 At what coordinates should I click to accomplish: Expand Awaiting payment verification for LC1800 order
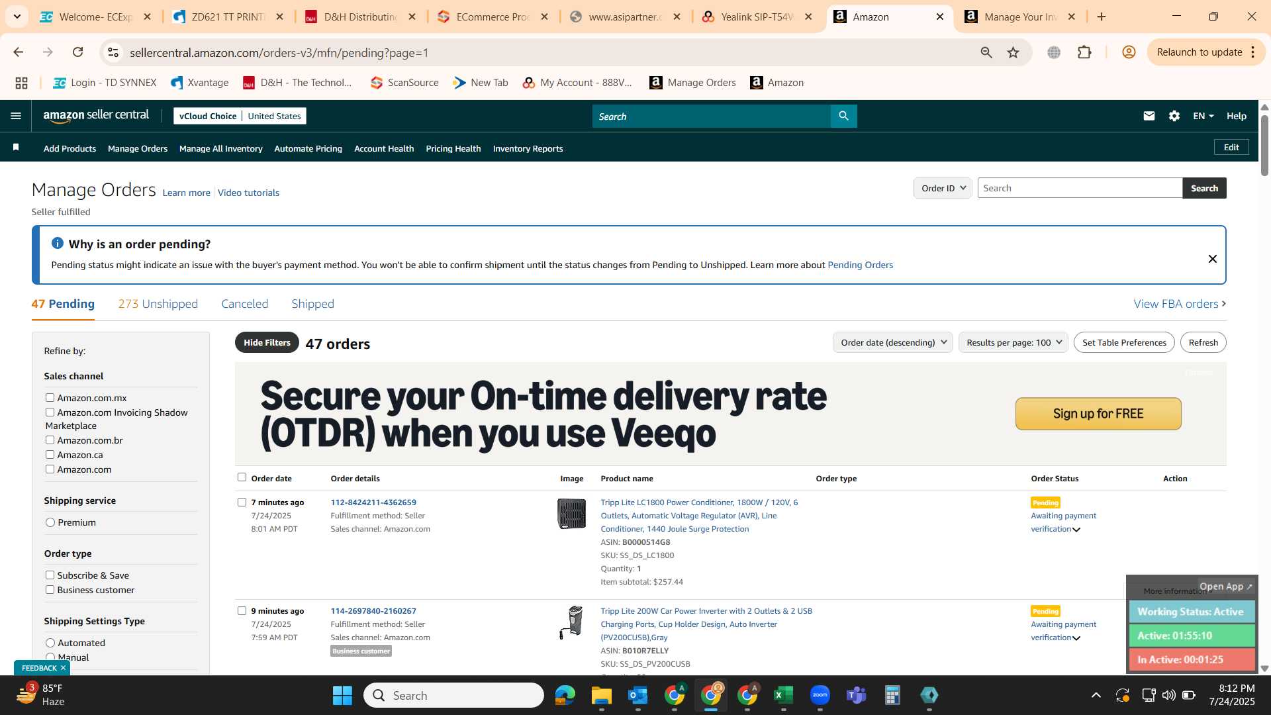tap(1076, 530)
